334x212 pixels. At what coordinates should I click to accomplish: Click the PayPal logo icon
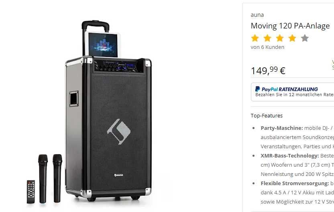coord(258,89)
